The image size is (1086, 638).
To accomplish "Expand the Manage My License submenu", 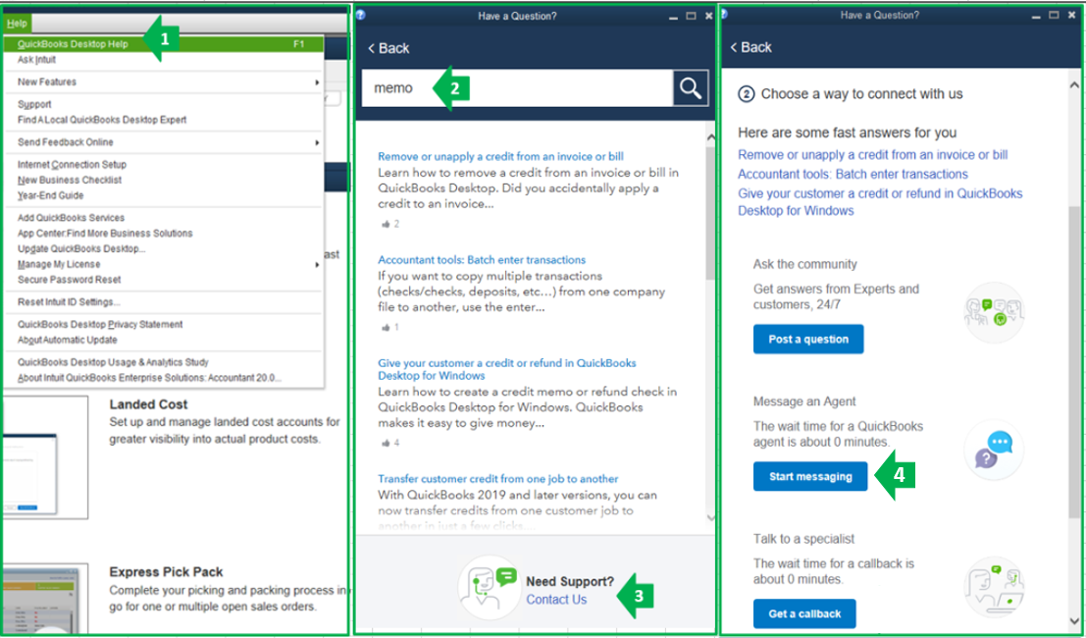I will pyautogui.click(x=164, y=265).
